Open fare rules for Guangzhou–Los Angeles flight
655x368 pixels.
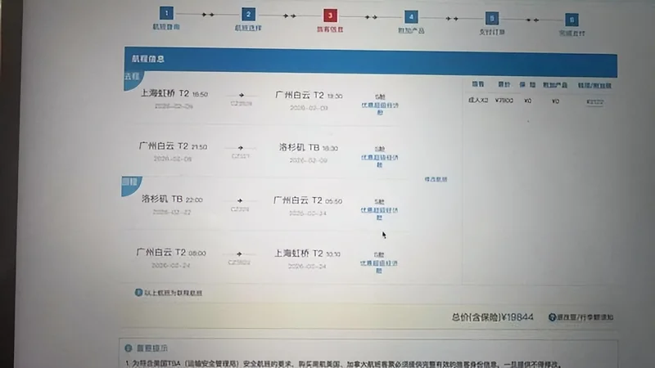tap(379, 160)
